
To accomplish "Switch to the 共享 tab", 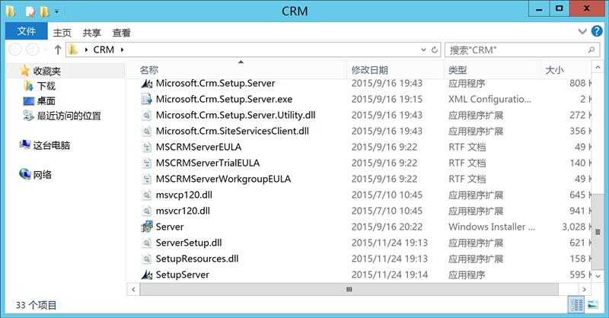I will click(x=91, y=33).
